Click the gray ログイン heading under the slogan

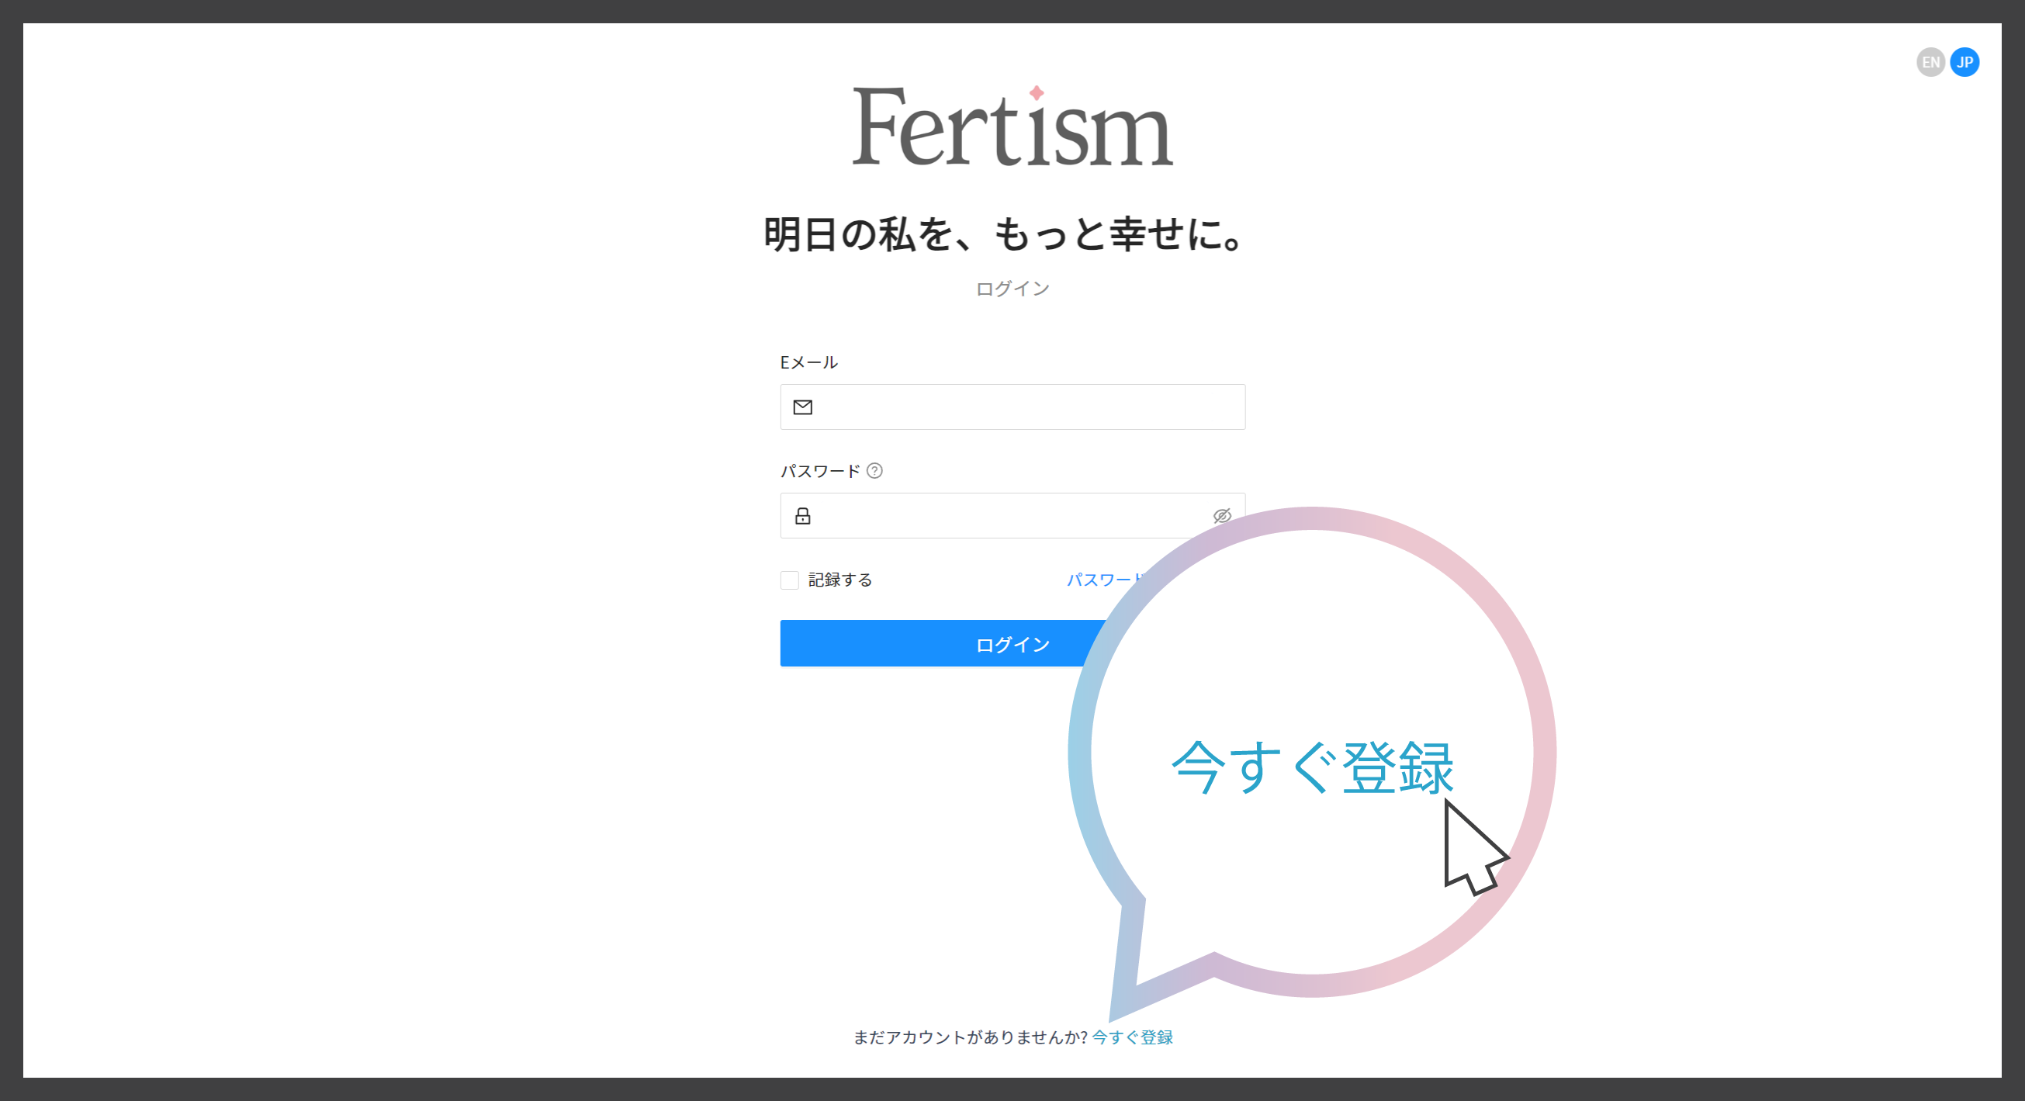pos(1012,289)
